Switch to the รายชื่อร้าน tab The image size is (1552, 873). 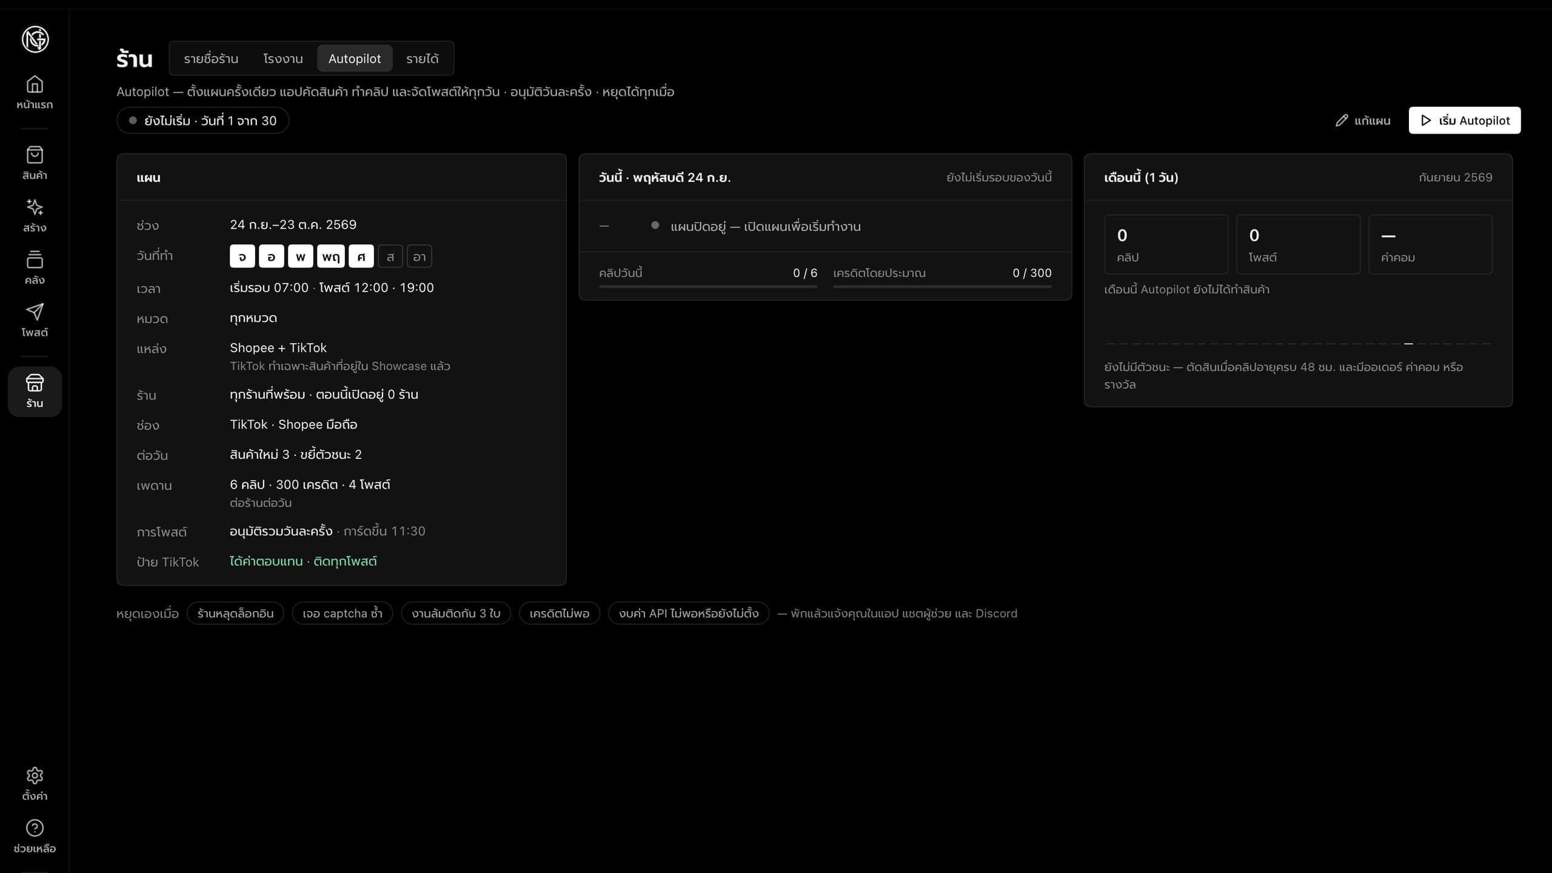click(x=211, y=58)
